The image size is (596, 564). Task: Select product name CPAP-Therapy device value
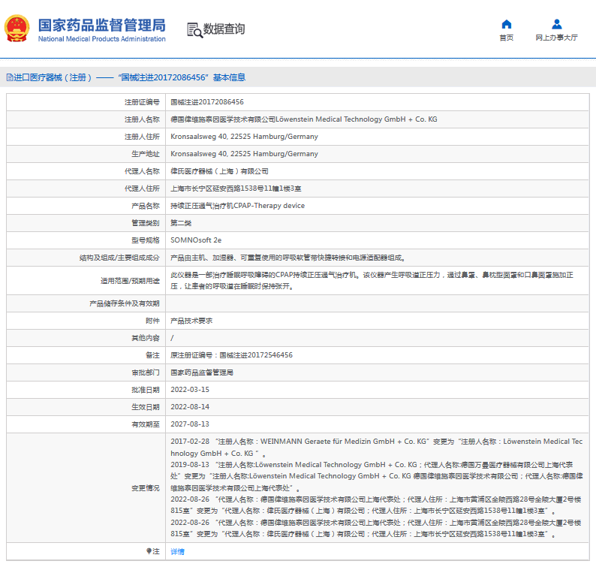[x=237, y=206]
